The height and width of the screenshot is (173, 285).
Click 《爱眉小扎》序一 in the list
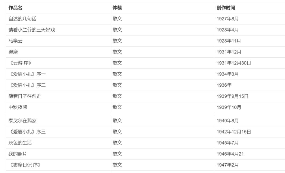pyautogui.click(x=27, y=74)
